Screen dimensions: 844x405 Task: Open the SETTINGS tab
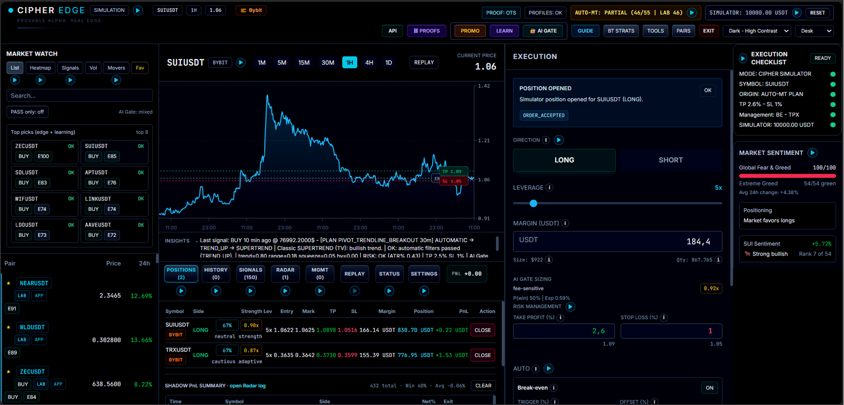pos(424,274)
